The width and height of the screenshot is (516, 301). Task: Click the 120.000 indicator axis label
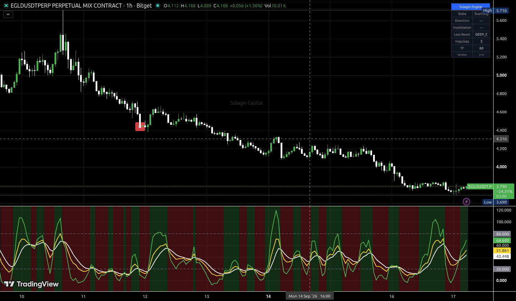pos(504,210)
